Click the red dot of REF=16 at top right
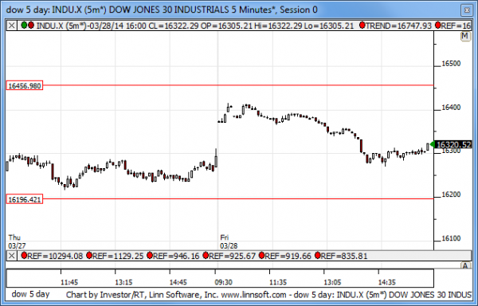 point(437,25)
